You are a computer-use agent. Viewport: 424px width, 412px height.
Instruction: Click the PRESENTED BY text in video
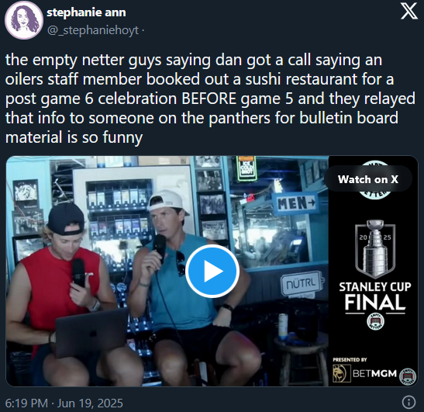(x=350, y=360)
